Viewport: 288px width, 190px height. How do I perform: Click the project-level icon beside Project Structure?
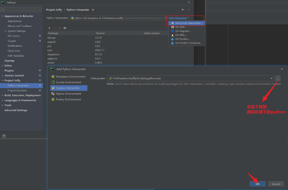tap(40, 90)
